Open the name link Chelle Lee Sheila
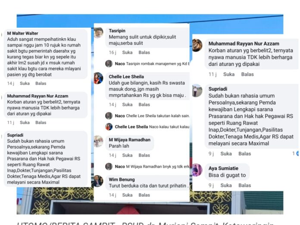 (x=126, y=77)
